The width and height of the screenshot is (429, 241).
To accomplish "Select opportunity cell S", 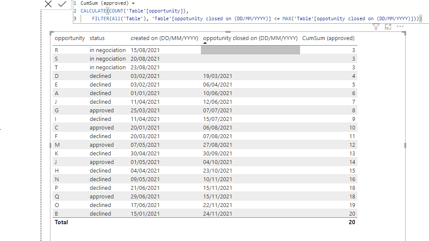I will pyautogui.click(x=56, y=59).
